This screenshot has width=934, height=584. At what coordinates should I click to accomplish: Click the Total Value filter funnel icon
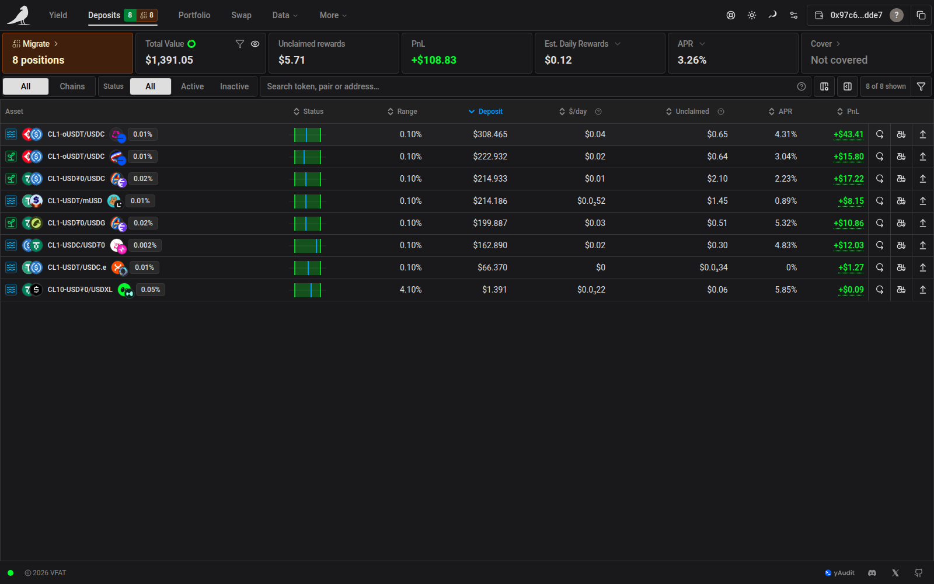point(240,44)
